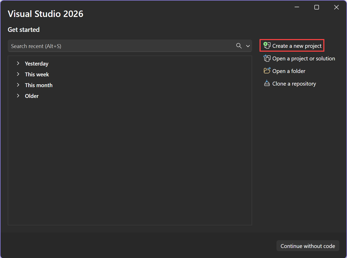Screen dimensions: 347x258
Task: Click Continue without code
Action: (x=308, y=246)
